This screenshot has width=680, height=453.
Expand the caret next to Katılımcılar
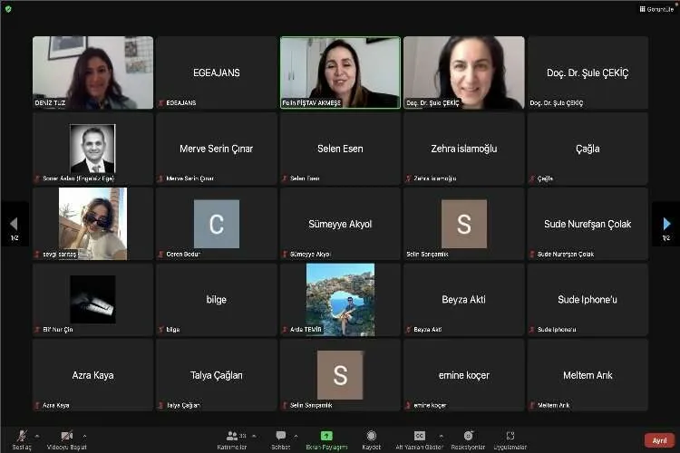[254, 435]
